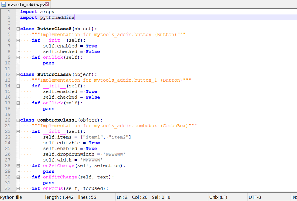Click 'pass' on line 31
The height and width of the screenshot is (201, 297).
pyautogui.click(x=48, y=183)
